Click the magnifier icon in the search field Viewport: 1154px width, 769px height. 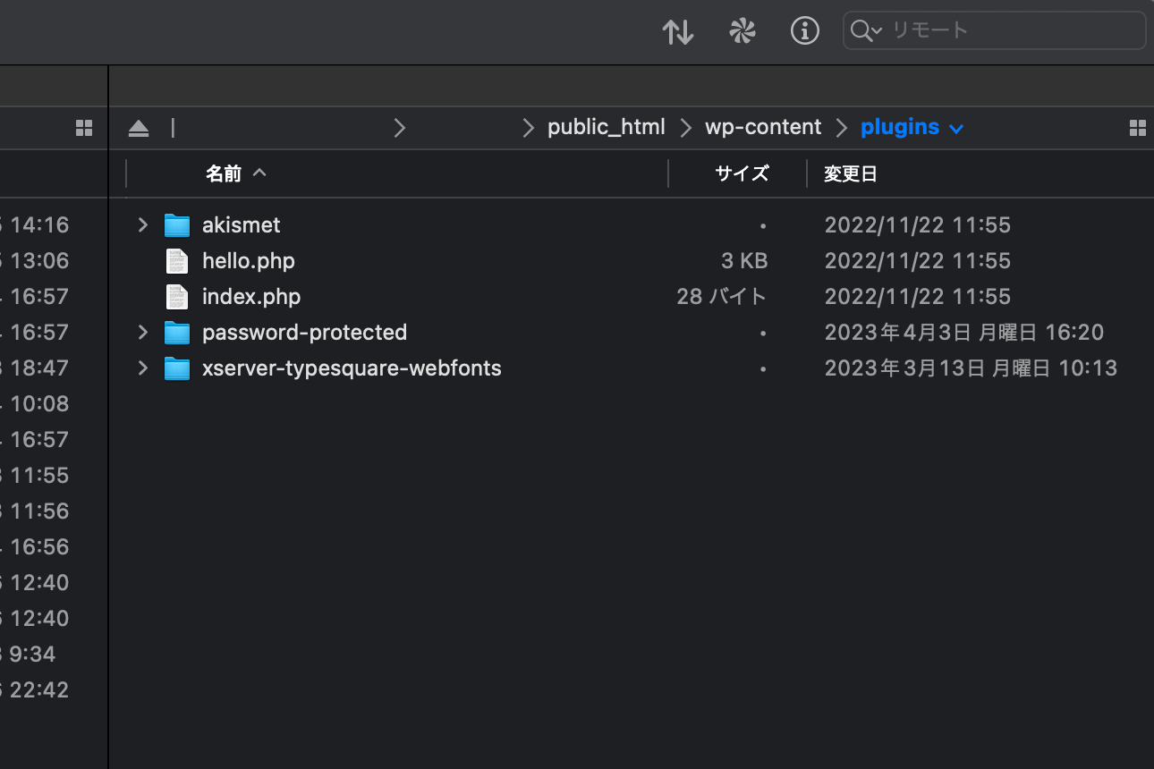point(860,30)
